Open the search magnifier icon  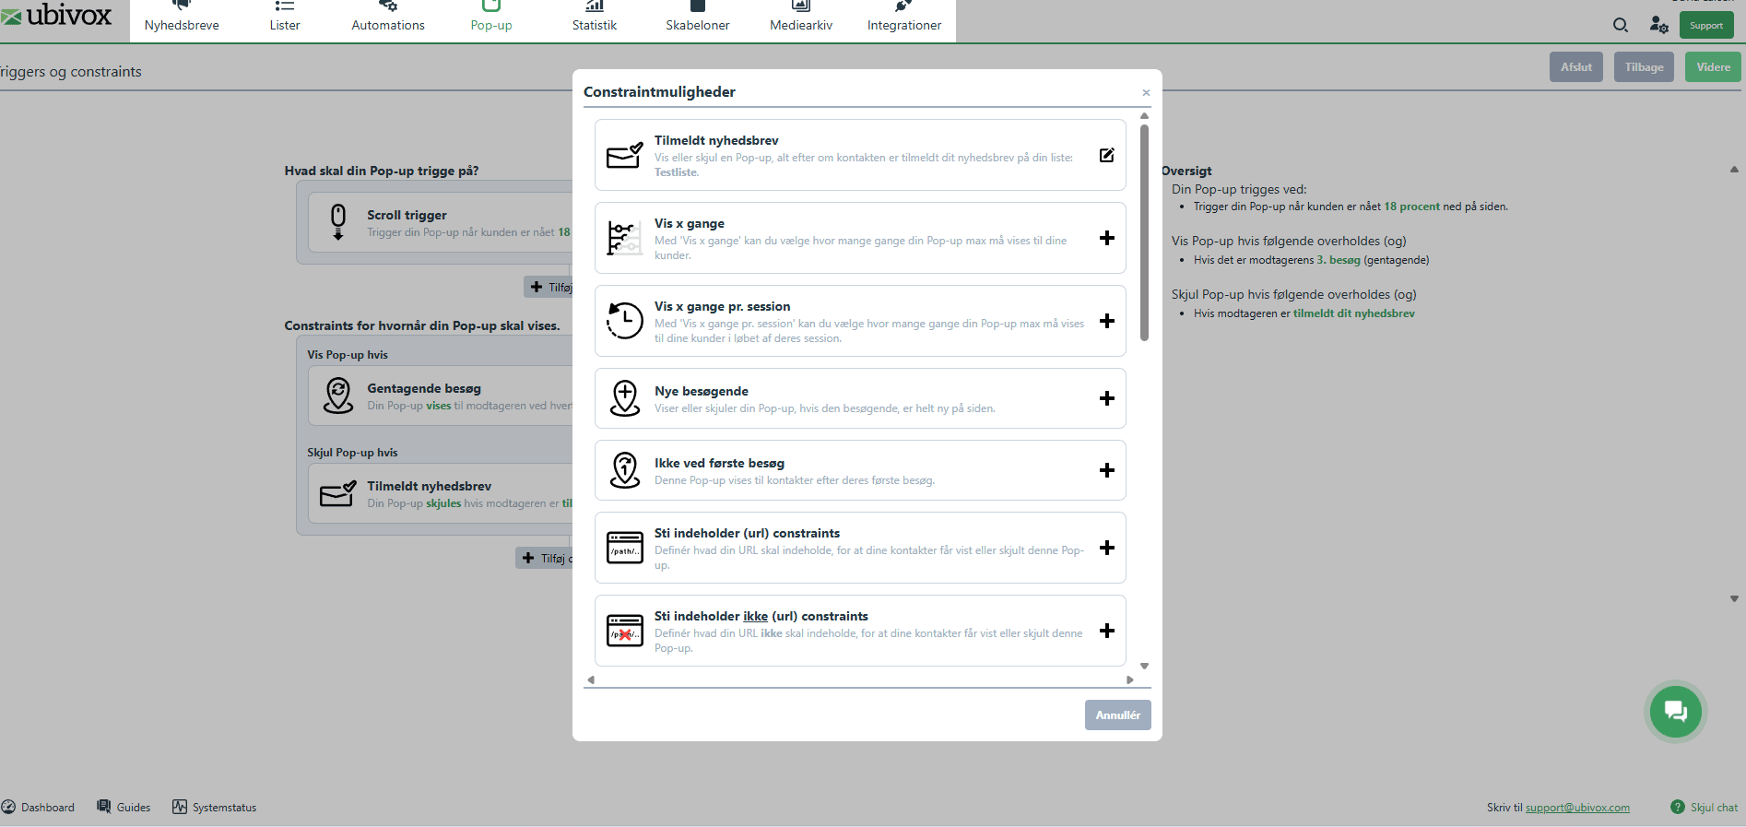(x=1620, y=25)
